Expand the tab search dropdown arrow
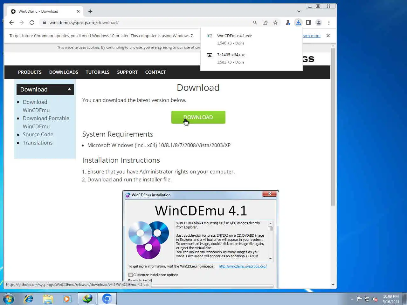Screen dimensions: 407x305 click(299, 11)
